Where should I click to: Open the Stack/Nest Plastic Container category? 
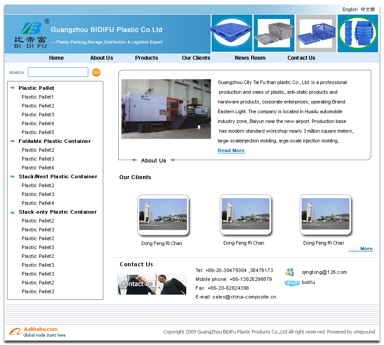pos(58,176)
